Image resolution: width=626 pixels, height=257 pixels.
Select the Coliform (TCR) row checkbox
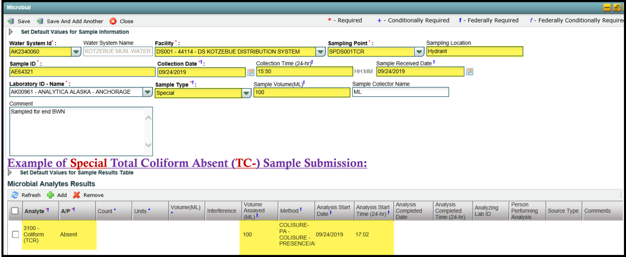point(15,235)
